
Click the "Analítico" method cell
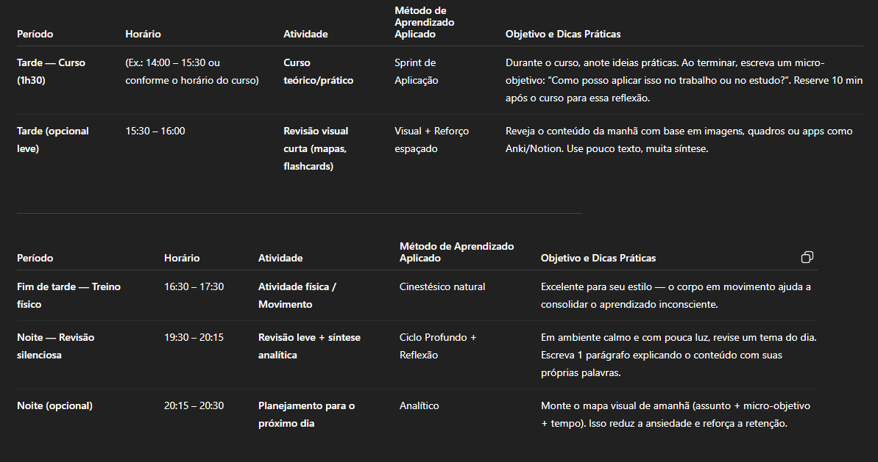(x=419, y=406)
